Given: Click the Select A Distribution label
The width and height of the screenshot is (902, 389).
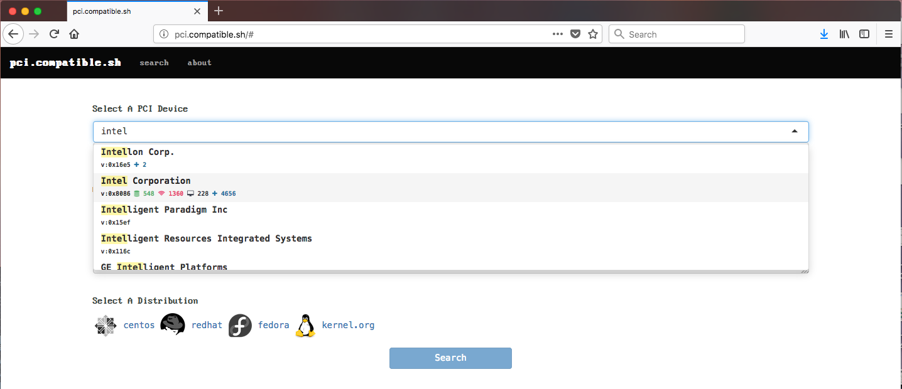Looking at the screenshot, I should tap(145, 301).
